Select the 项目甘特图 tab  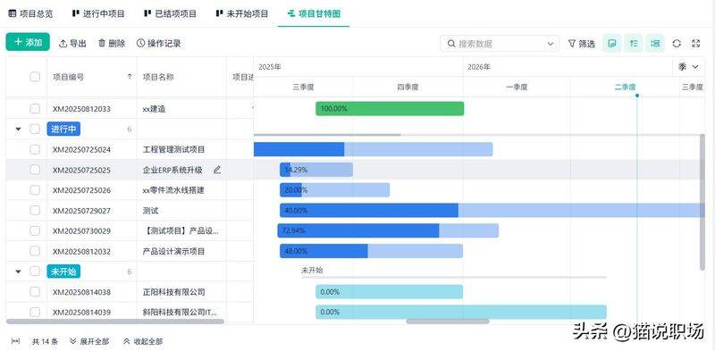tap(314, 13)
